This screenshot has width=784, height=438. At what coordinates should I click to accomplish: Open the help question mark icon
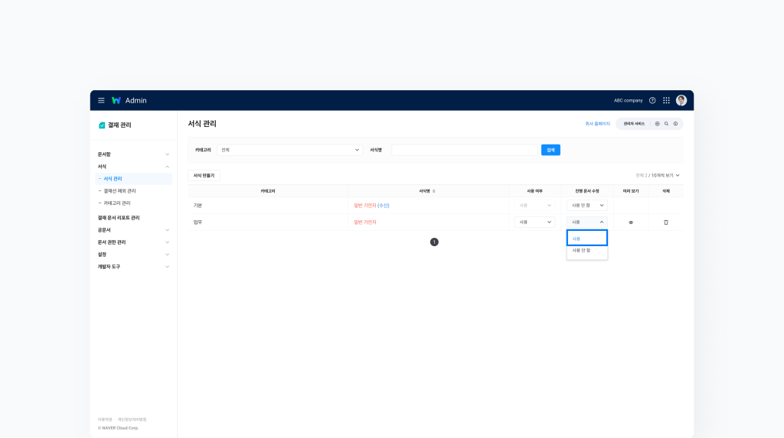(652, 100)
